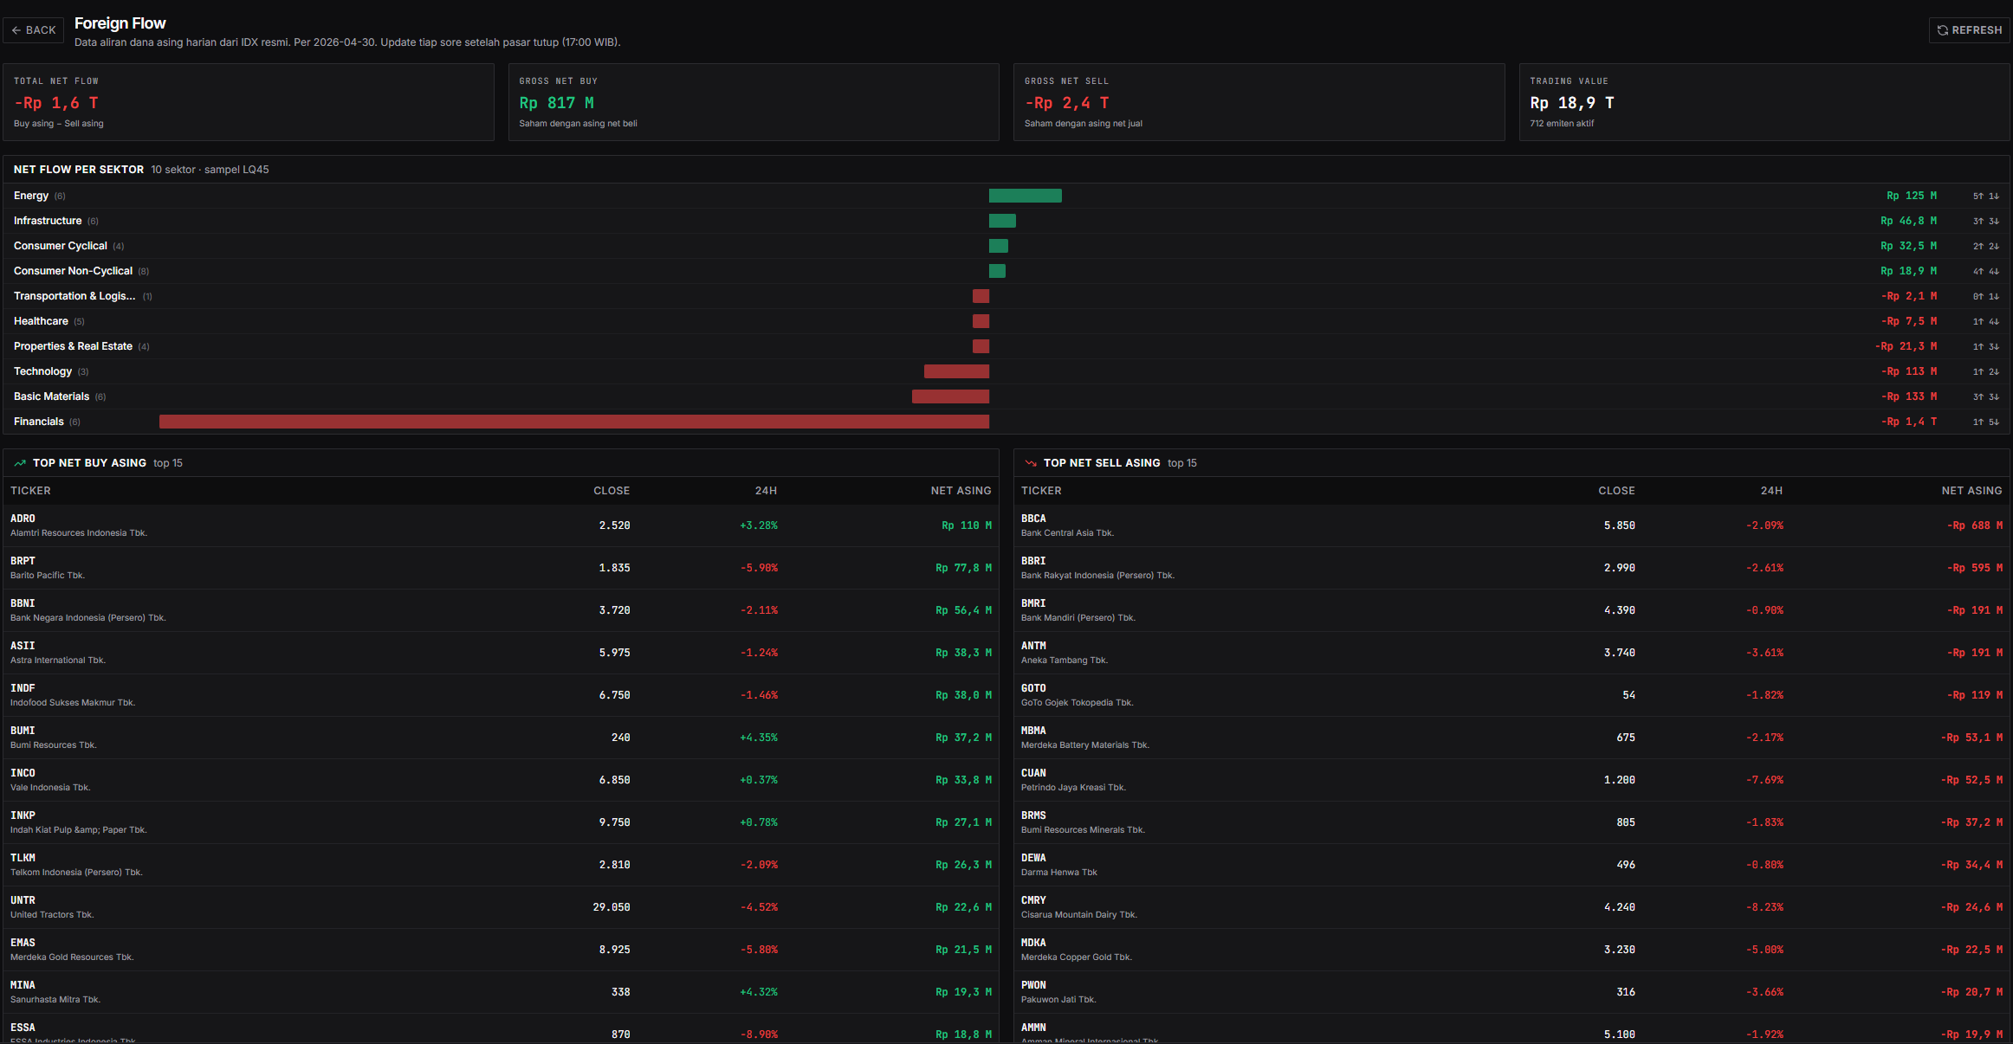Select the Gross Net Buy card
This screenshot has height=1044, width=2013.
pos(754,102)
